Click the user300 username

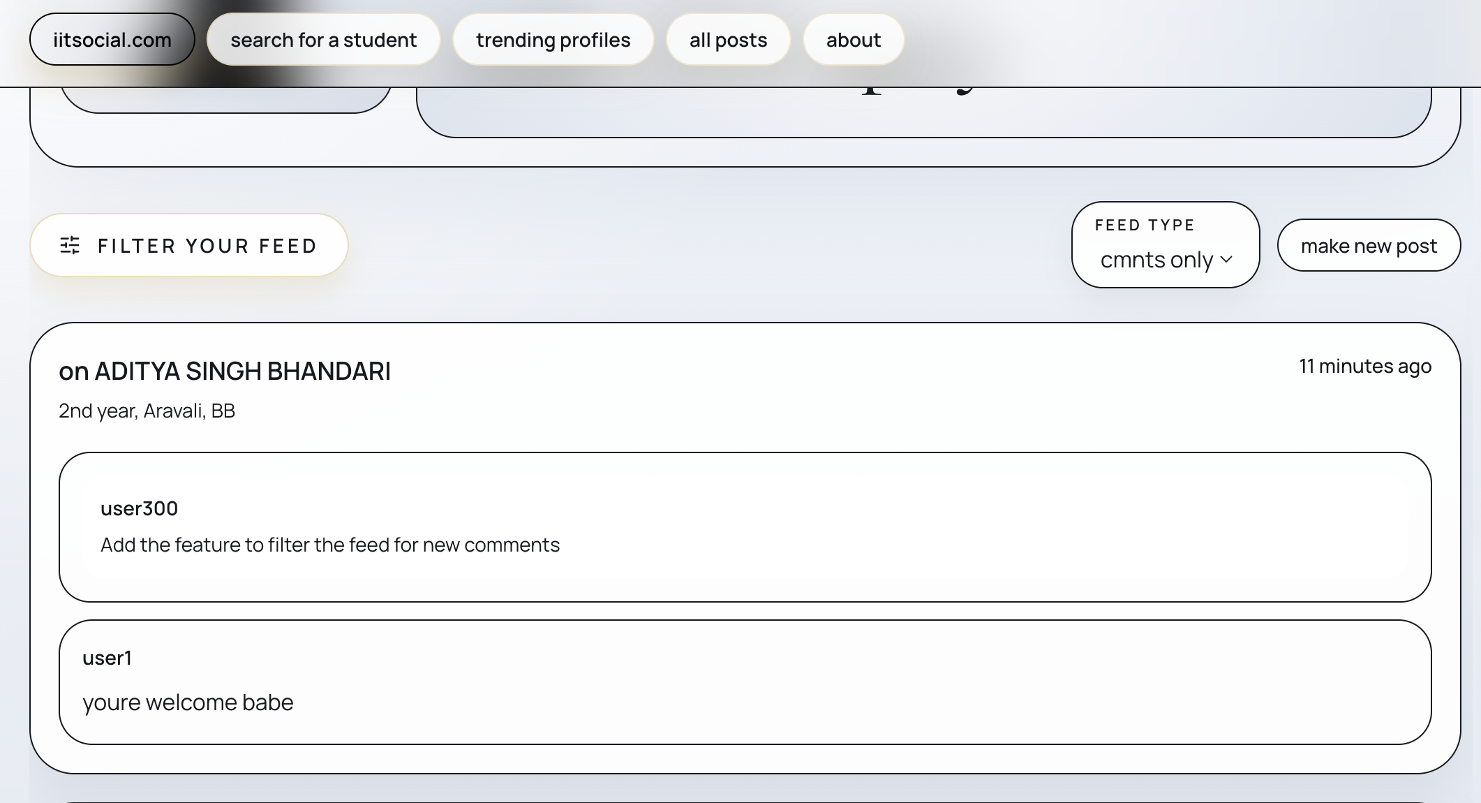tap(139, 508)
